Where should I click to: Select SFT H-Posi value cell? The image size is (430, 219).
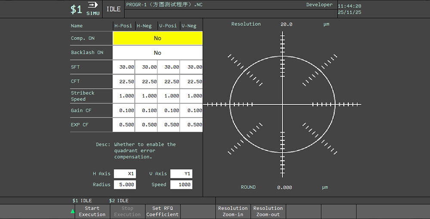[124, 67]
